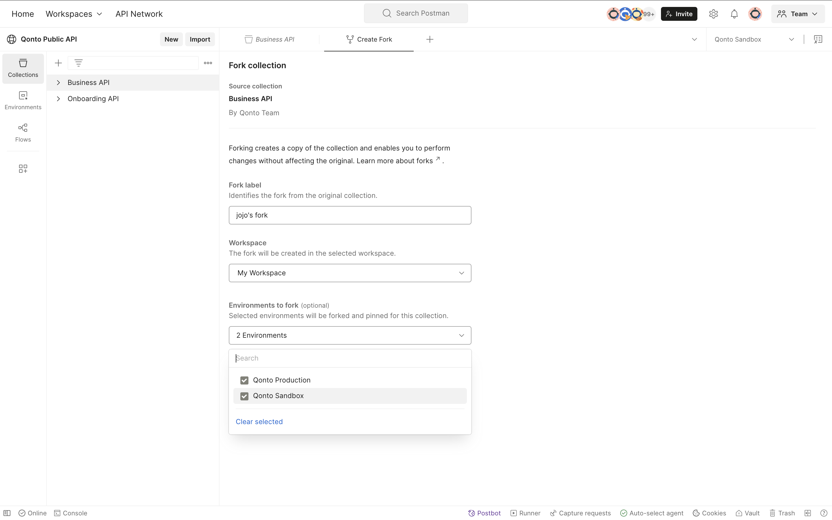The width and height of the screenshot is (832, 520).
Task: Open Cookies manager
Action: pos(709,513)
